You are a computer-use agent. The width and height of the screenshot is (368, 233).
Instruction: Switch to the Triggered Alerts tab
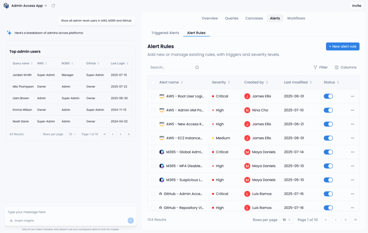(x=165, y=32)
